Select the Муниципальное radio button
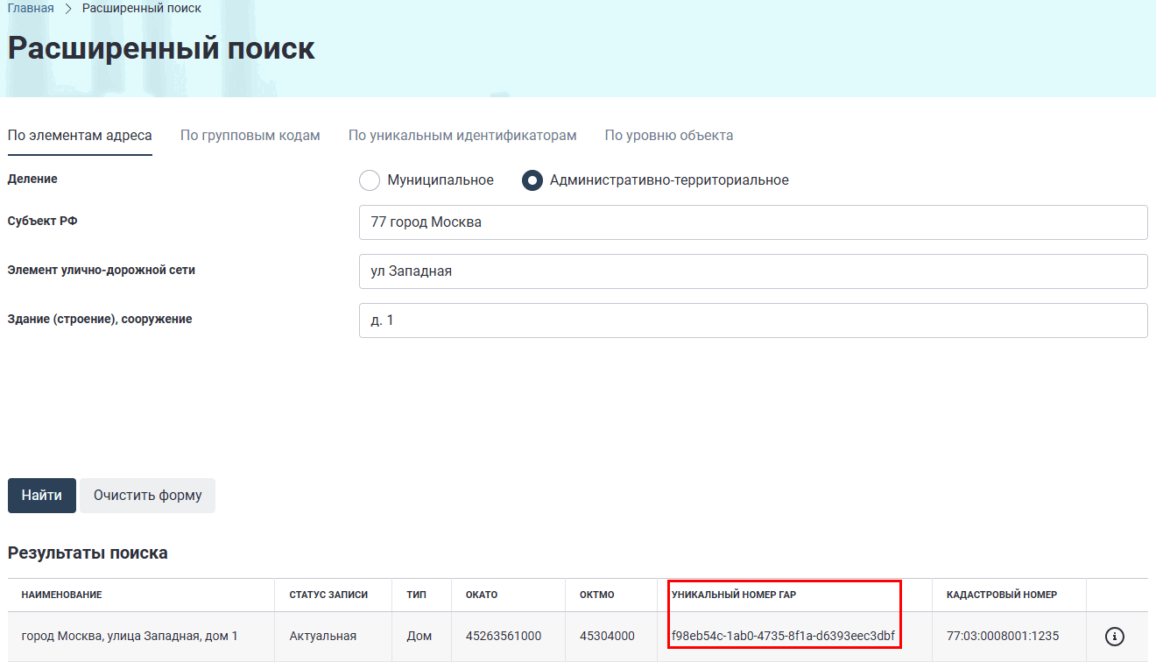Viewport: 1156px width, 669px height. pos(370,180)
